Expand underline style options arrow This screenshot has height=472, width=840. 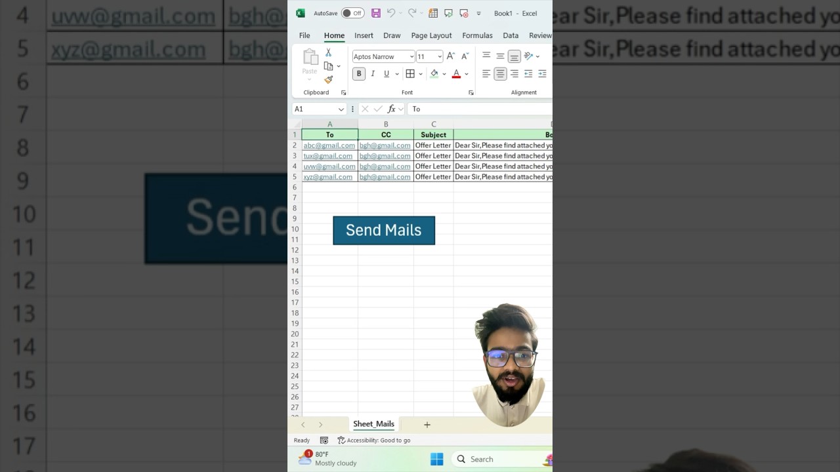(x=396, y=74)
